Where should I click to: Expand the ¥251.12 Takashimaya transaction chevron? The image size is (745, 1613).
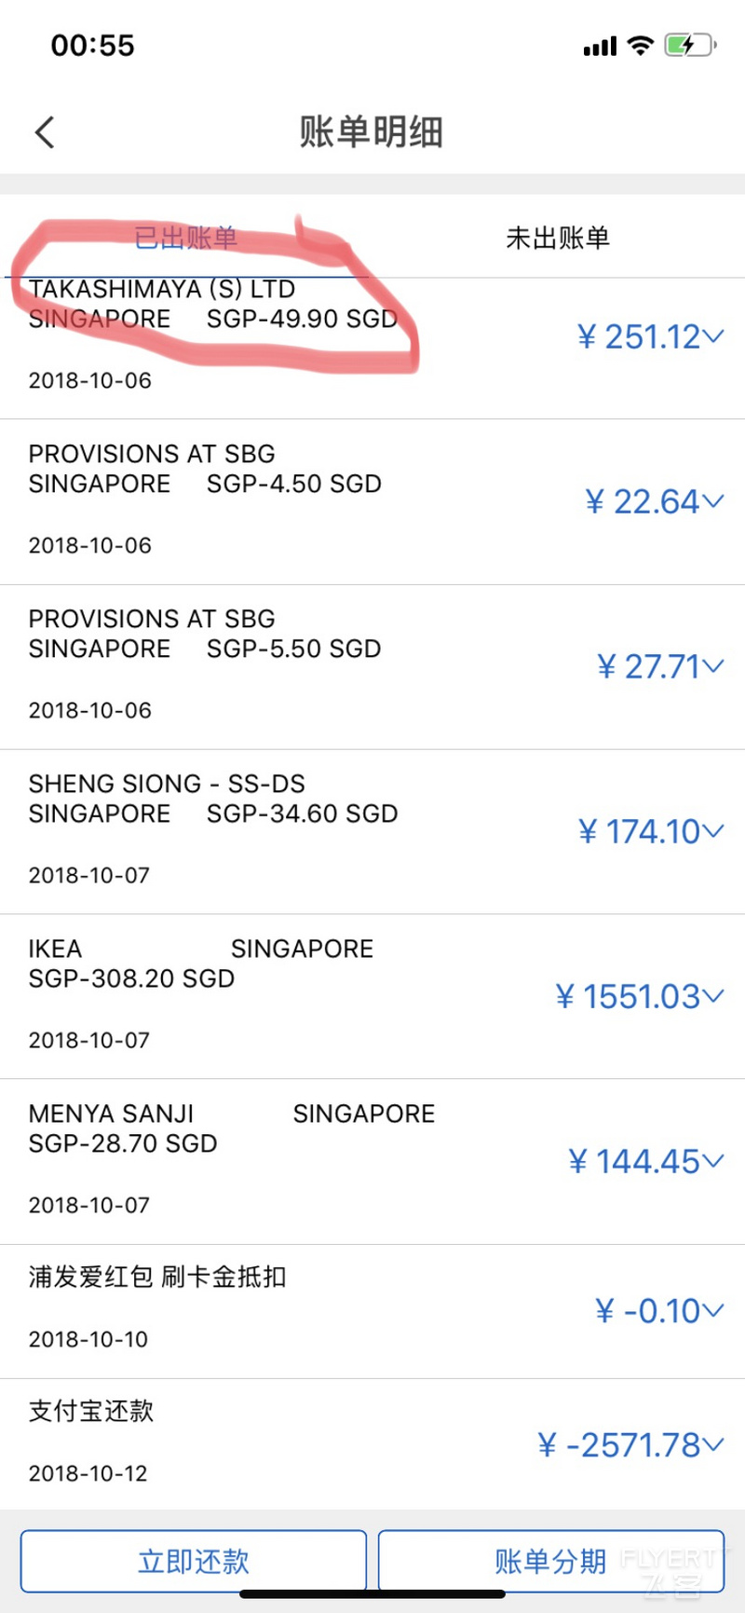click(x=713, y=336)
